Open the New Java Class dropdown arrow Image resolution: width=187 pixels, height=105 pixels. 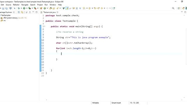pos(47,8)
